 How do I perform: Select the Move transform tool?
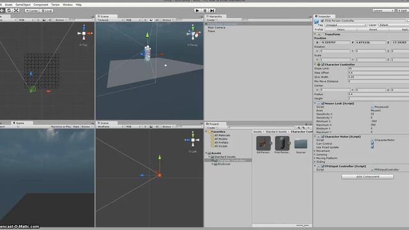click(2, 10)
